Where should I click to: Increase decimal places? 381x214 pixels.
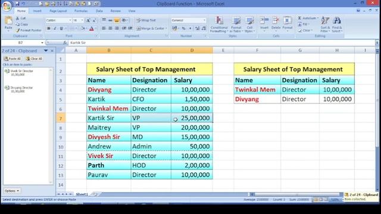197,29
